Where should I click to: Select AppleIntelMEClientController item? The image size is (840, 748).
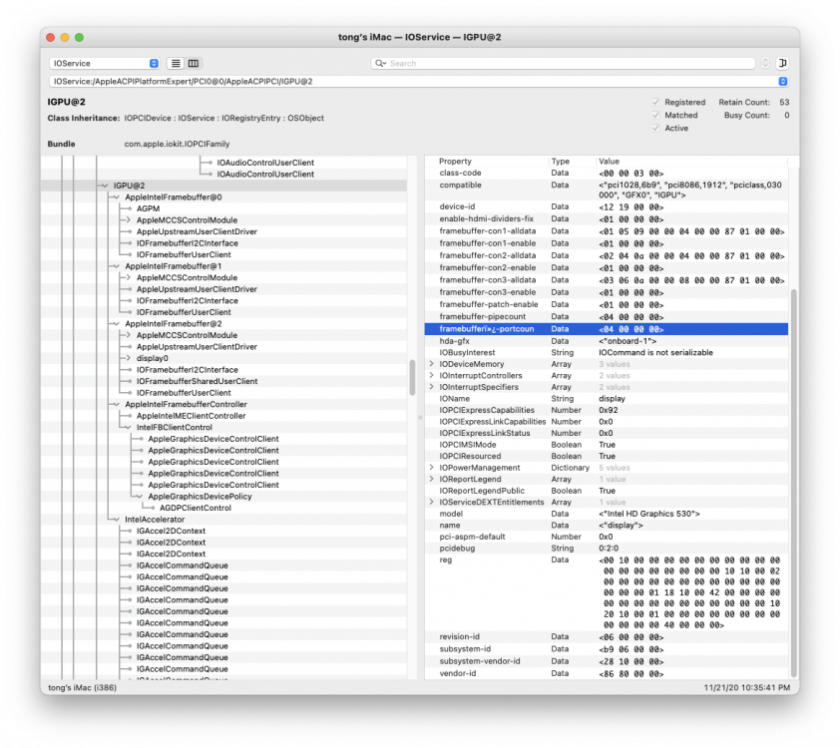click(x=191, y=416)
